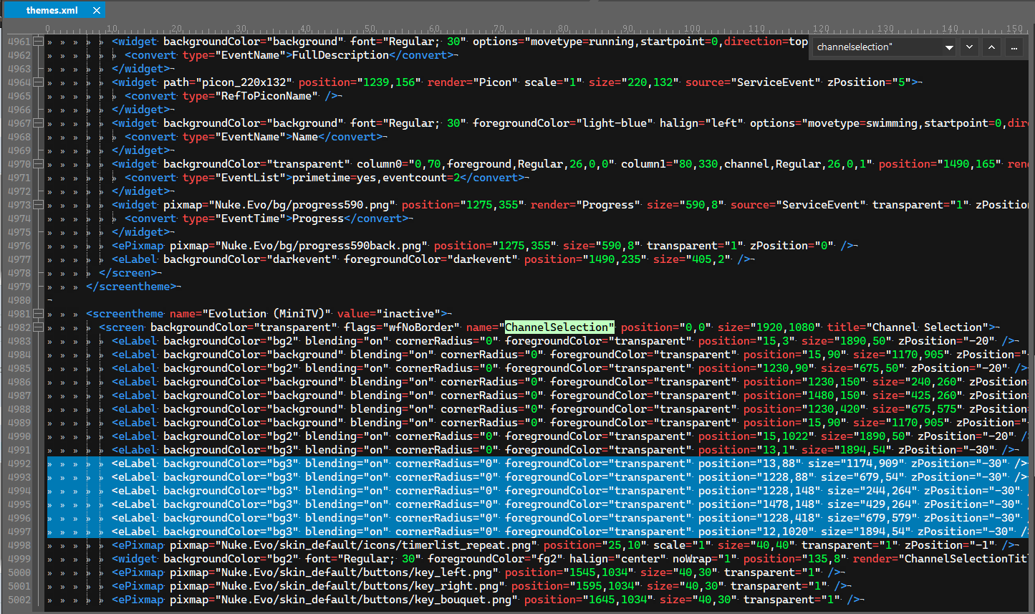Open more search options ellipsis button
This screenshot has height=614, width=1035.
(x=1014, y=47)
